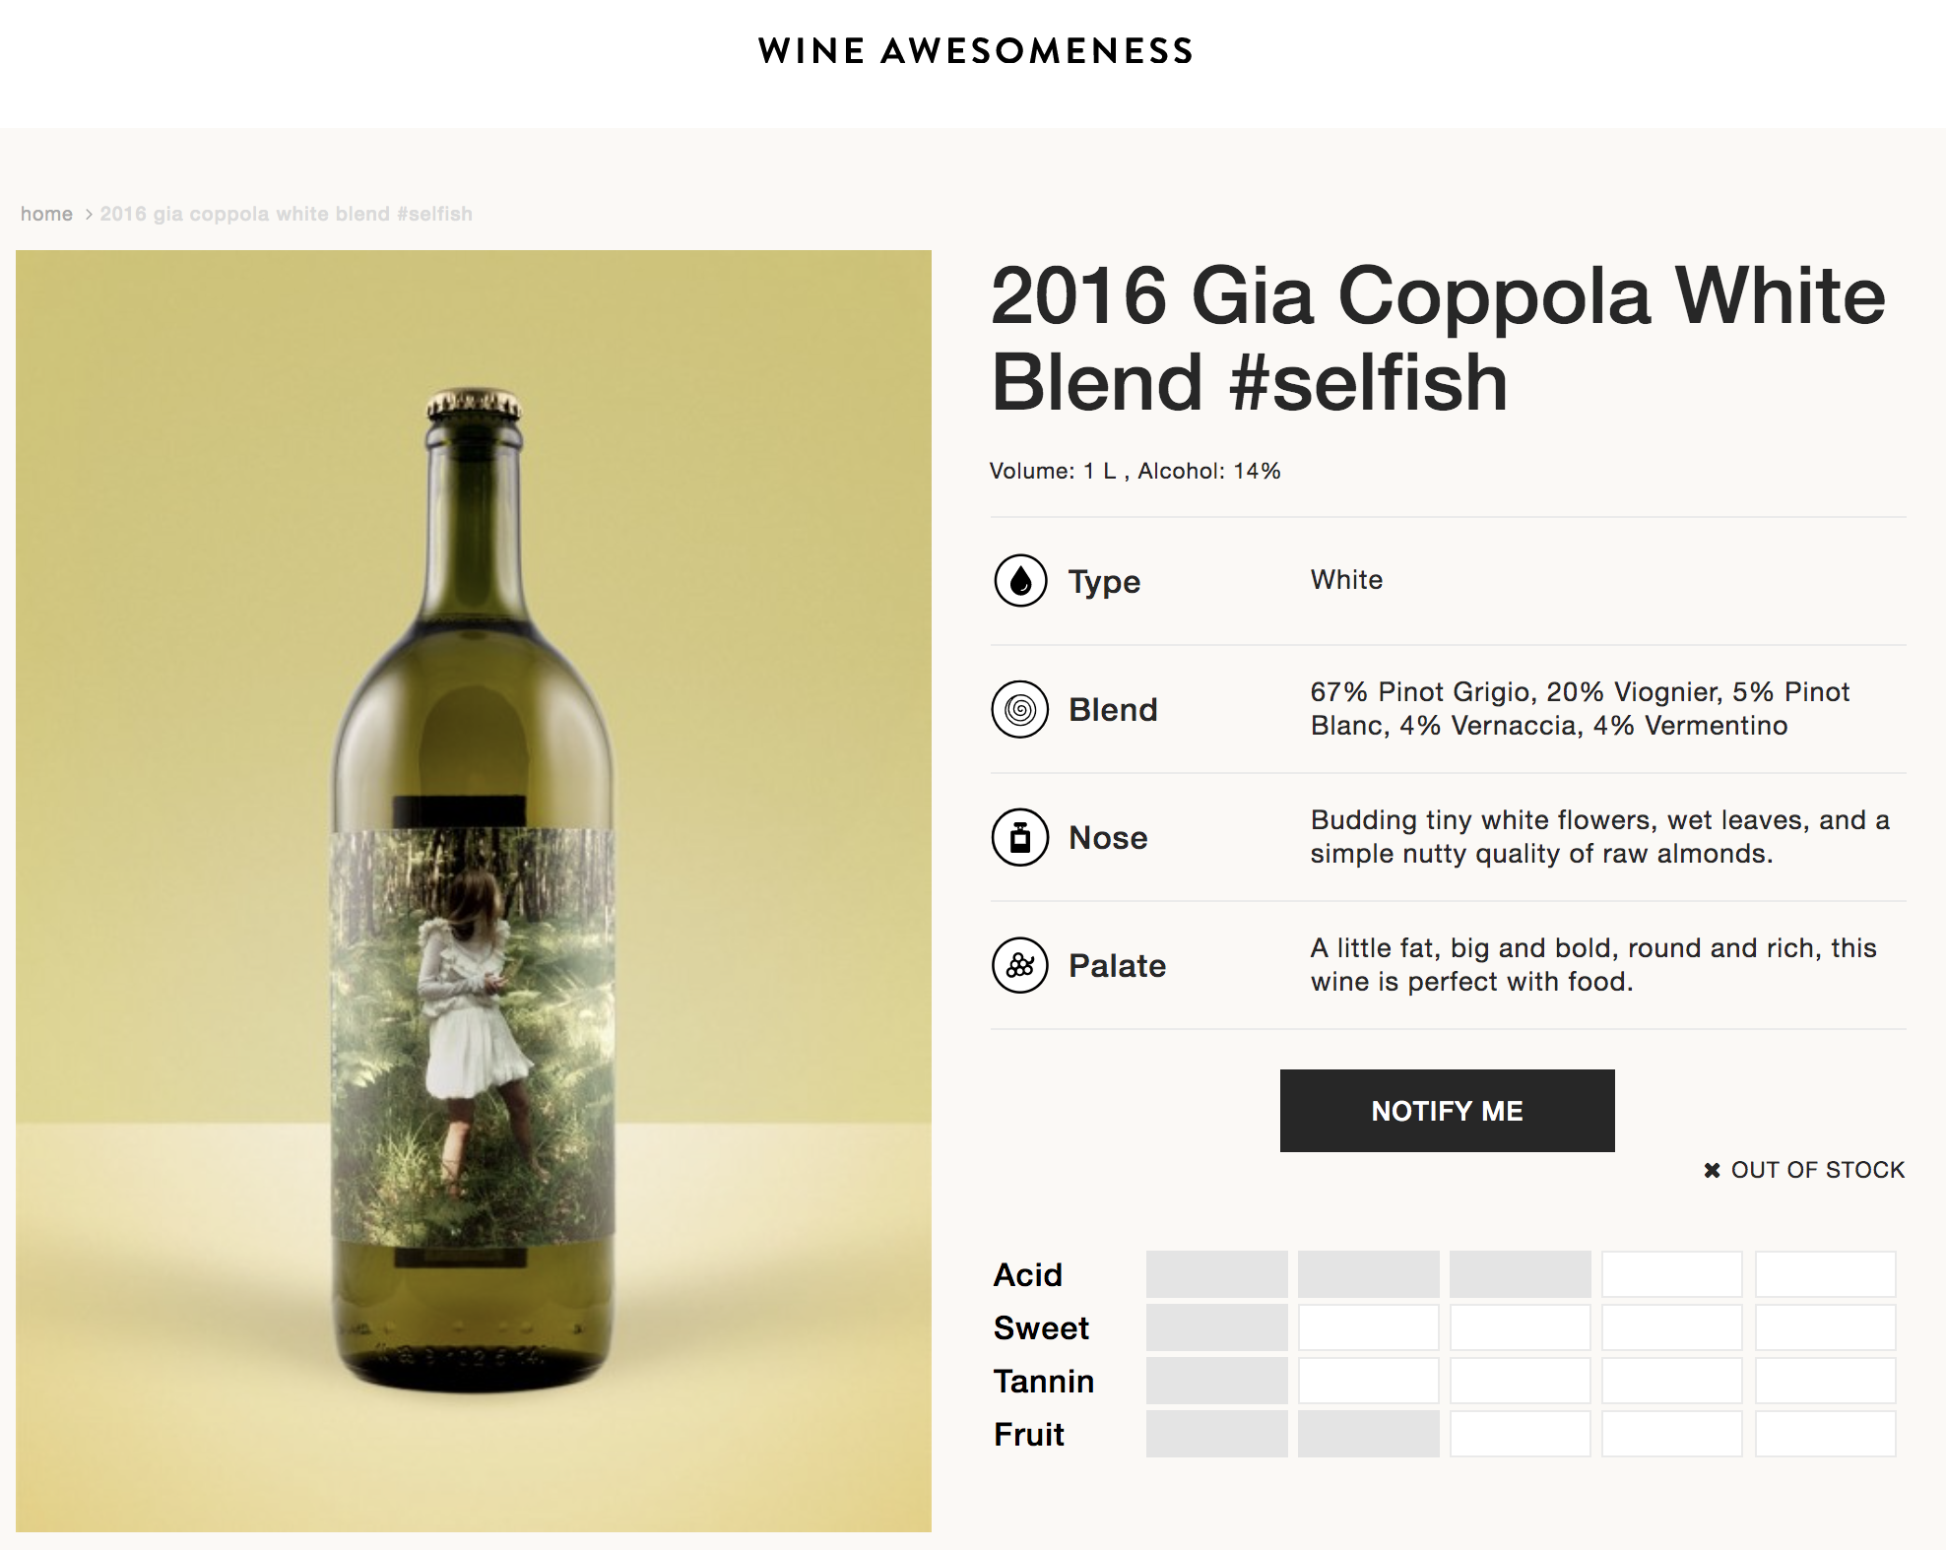Image resolution: width=1946 pixels, height=1550 pixels.
Task: Click the Volume and Alcohol details text
Action: 1135,471
